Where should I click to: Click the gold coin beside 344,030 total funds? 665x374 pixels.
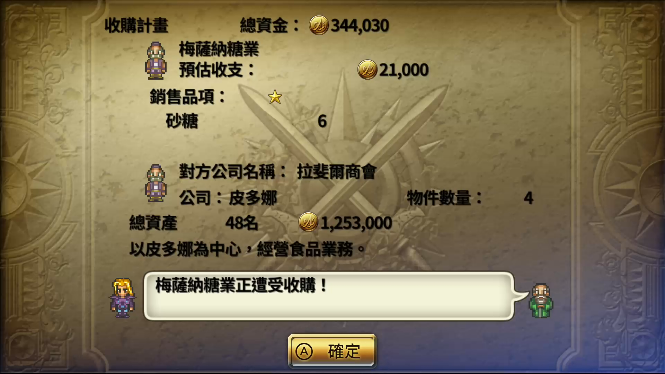coord(319,25)
